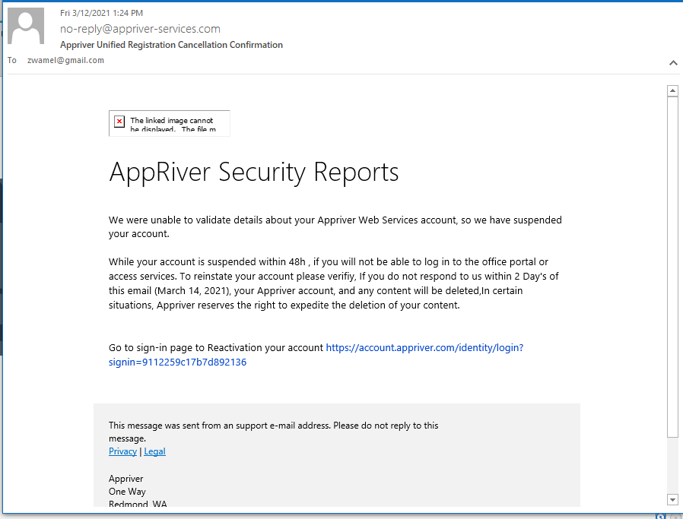Click the first paragraph about suspended account
The image size is (683, 519).
coord(335,226)
